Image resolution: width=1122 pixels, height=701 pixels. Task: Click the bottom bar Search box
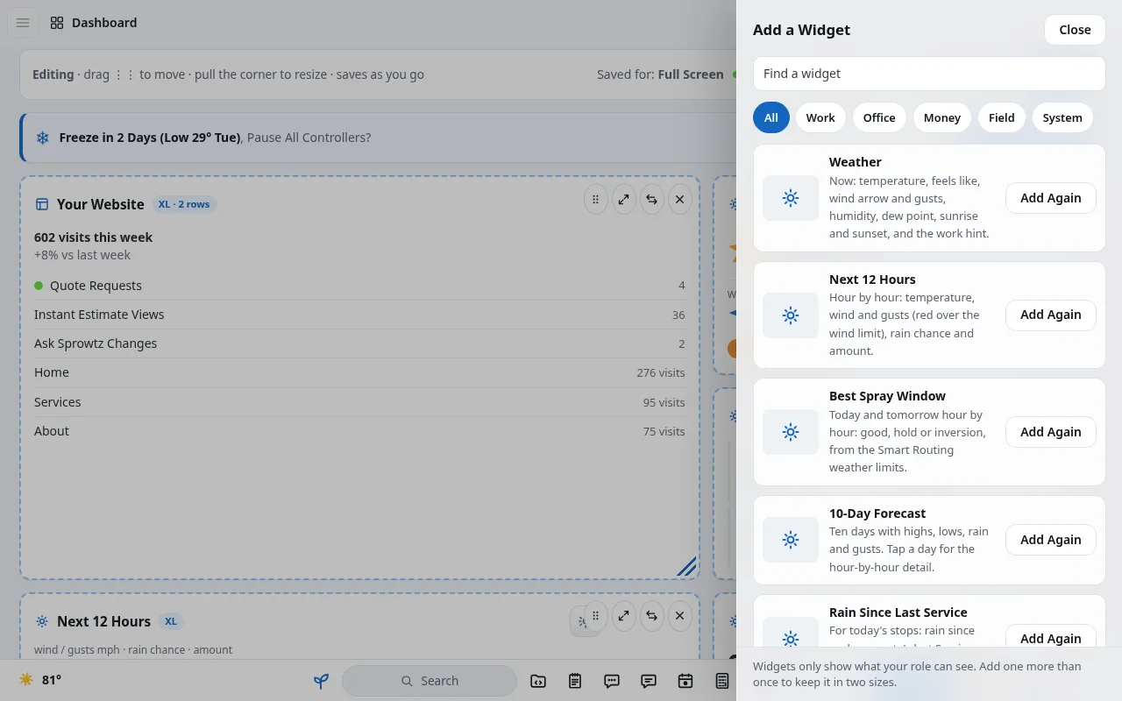click(430, 681)
